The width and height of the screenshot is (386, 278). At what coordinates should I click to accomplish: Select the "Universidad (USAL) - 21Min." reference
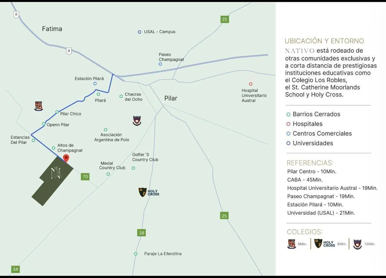coord(321,213)
